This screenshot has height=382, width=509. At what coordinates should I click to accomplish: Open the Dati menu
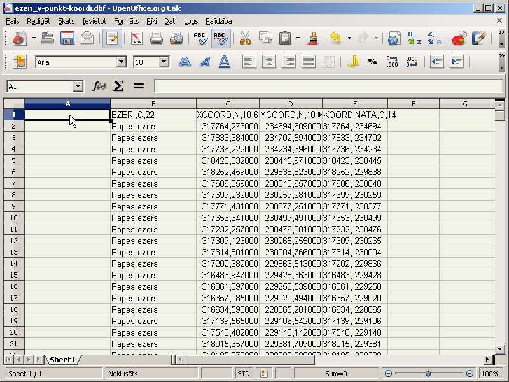click(170, 21)
